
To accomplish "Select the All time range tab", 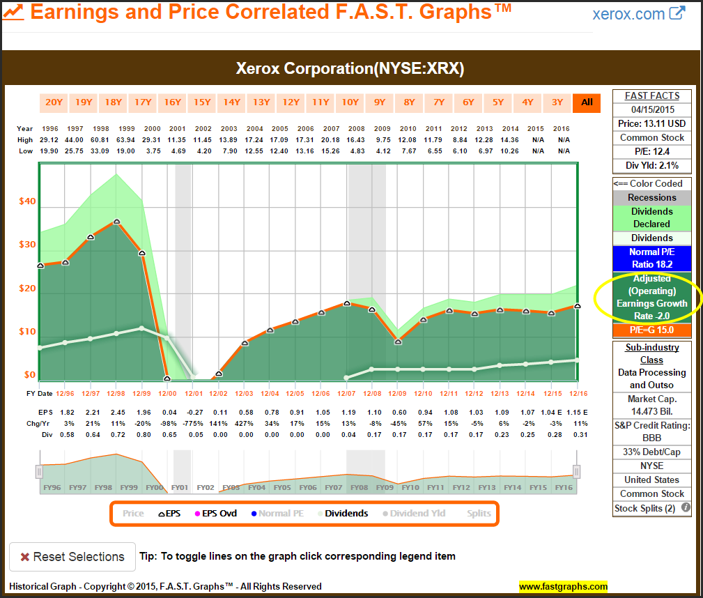I will point(587,102).
